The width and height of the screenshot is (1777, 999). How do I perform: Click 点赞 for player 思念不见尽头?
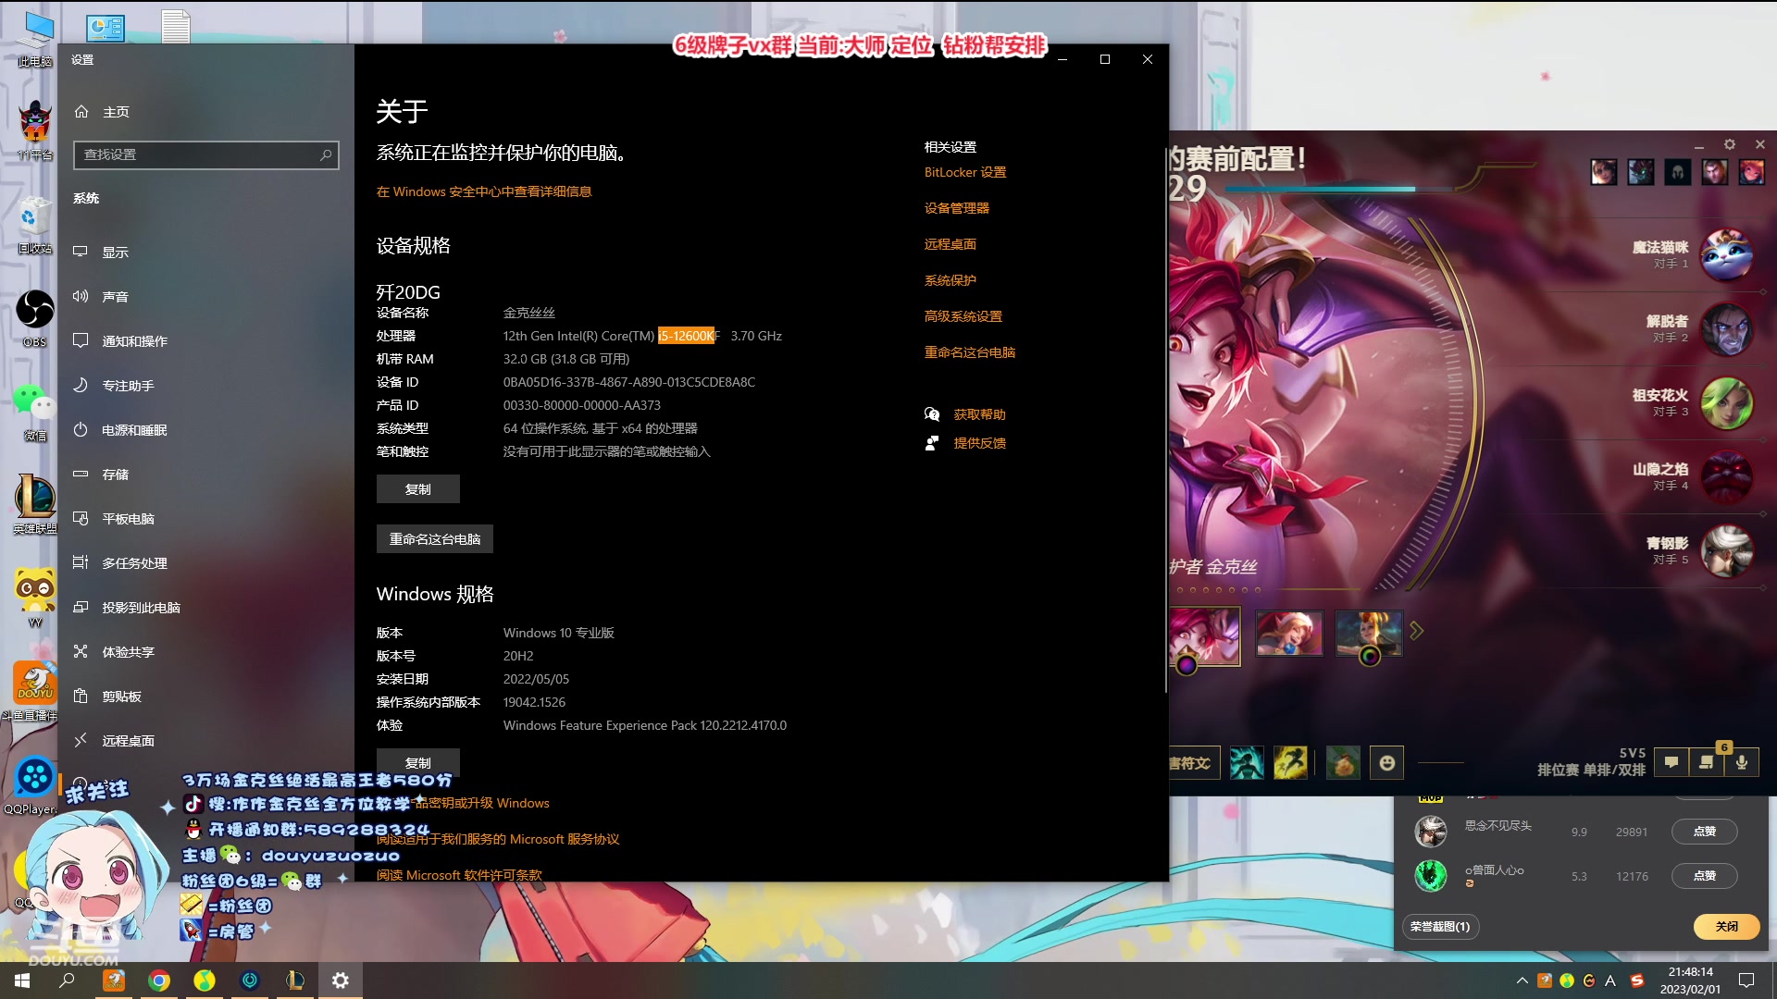[1704, 832]
